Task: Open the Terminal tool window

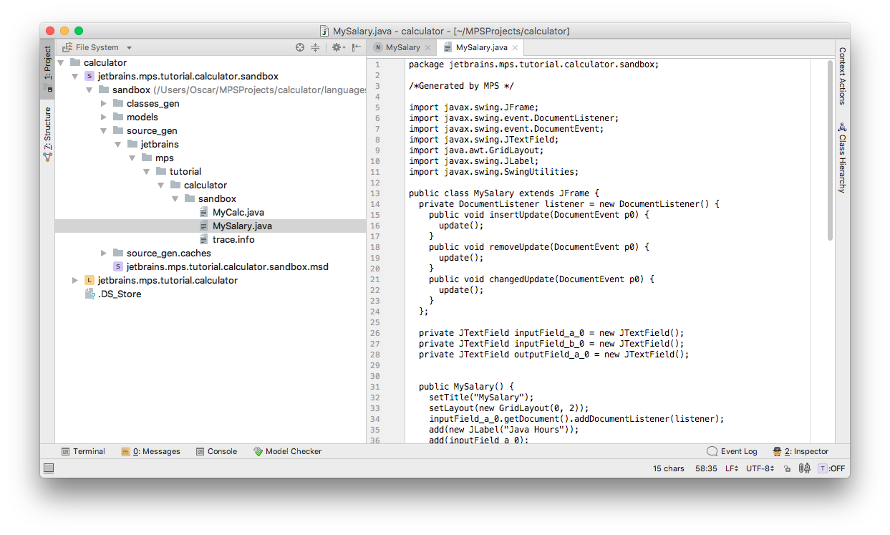Action: click(x=83, y=451)
